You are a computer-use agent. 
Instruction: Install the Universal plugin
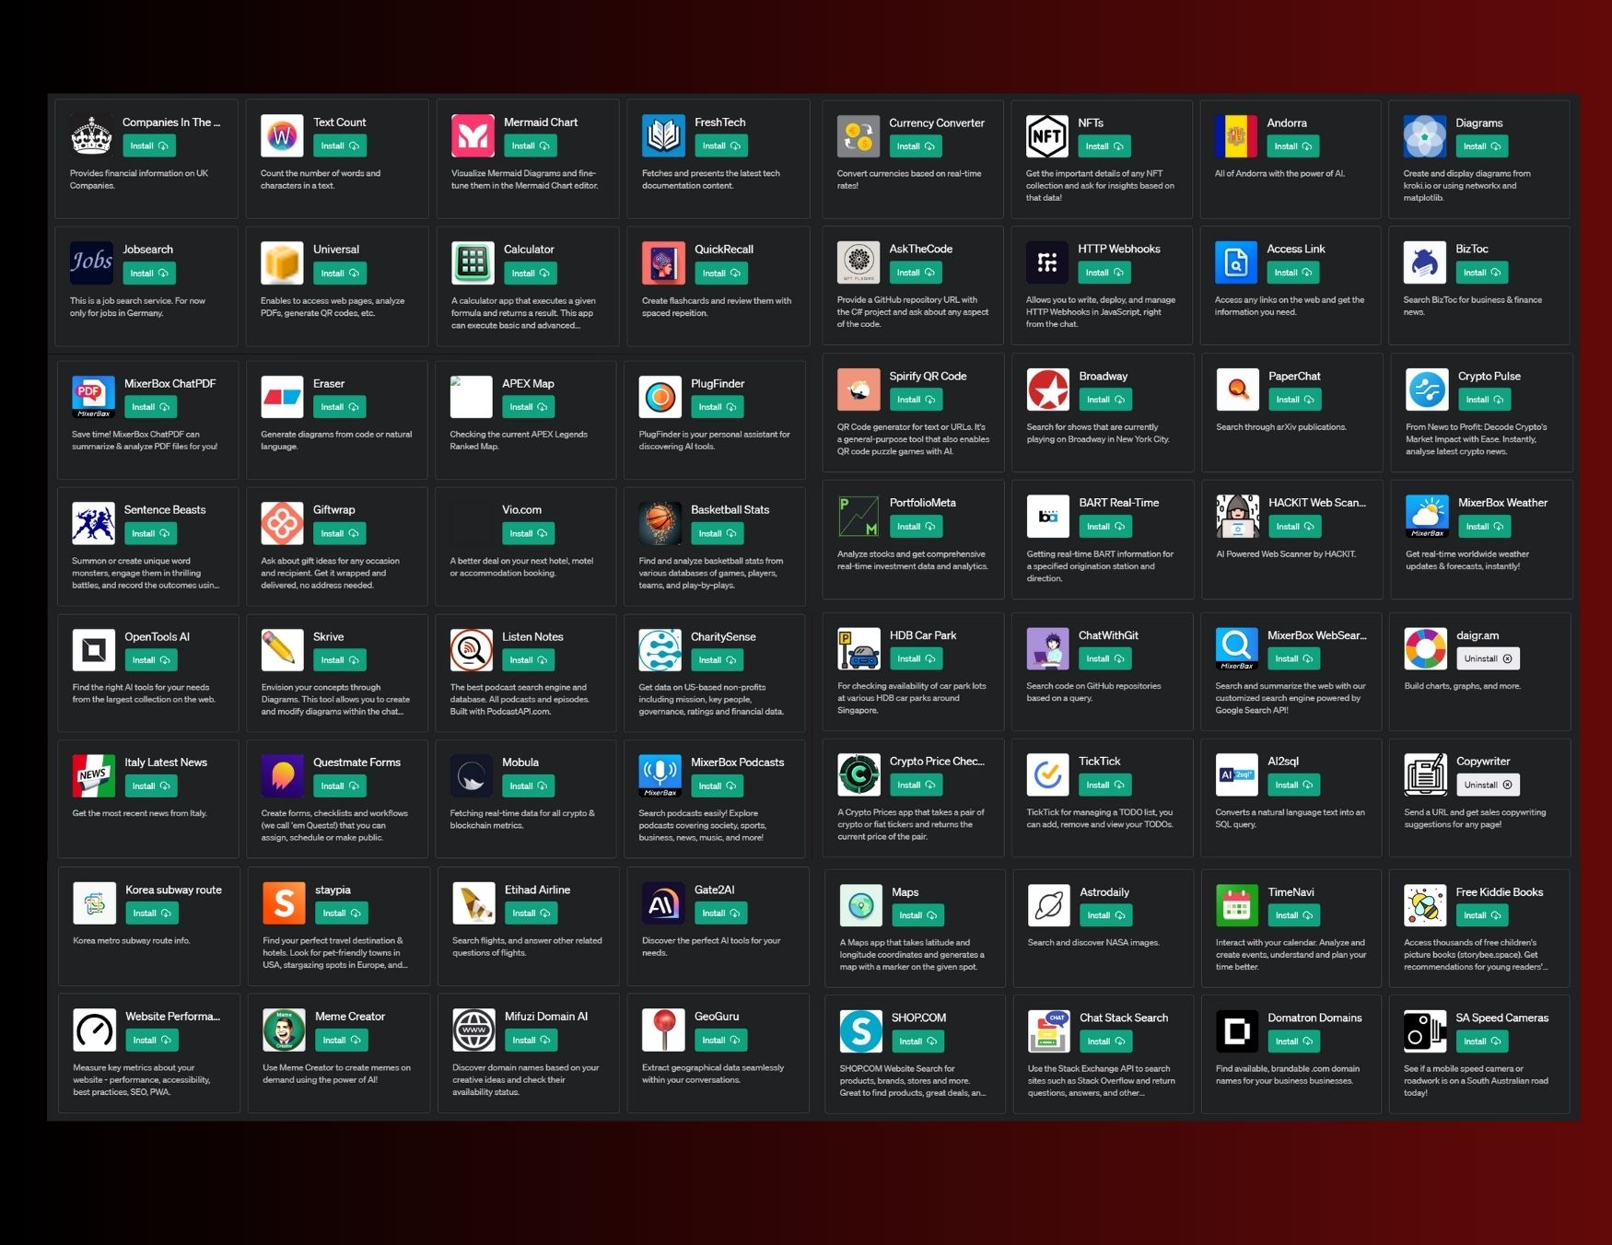point(340,273)
